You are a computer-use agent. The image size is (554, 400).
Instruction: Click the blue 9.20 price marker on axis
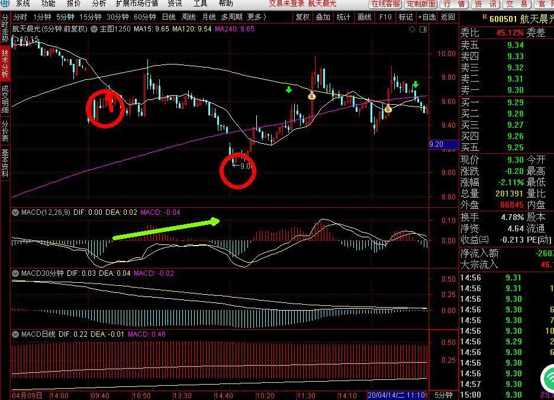point(436,144)
